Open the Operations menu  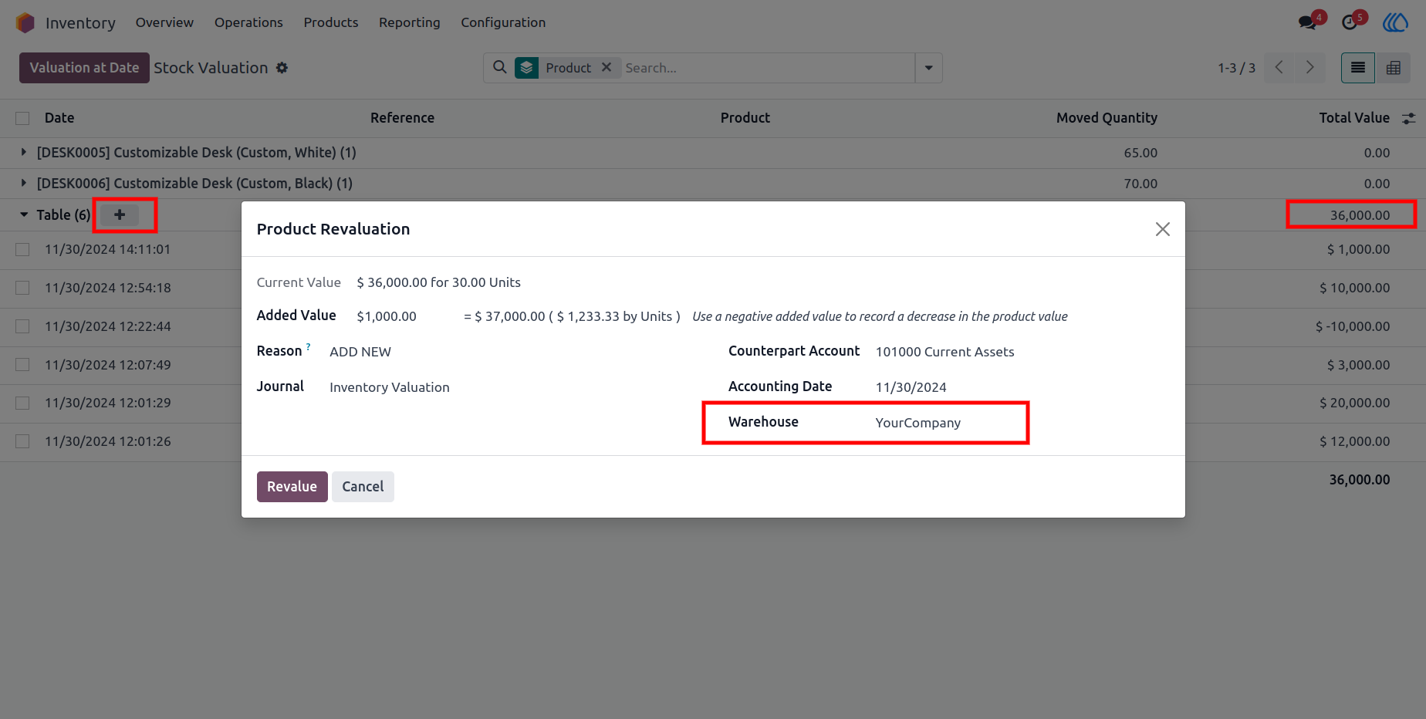coord(248,22)
